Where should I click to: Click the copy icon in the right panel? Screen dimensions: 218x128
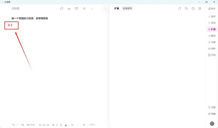pos(186,8)
